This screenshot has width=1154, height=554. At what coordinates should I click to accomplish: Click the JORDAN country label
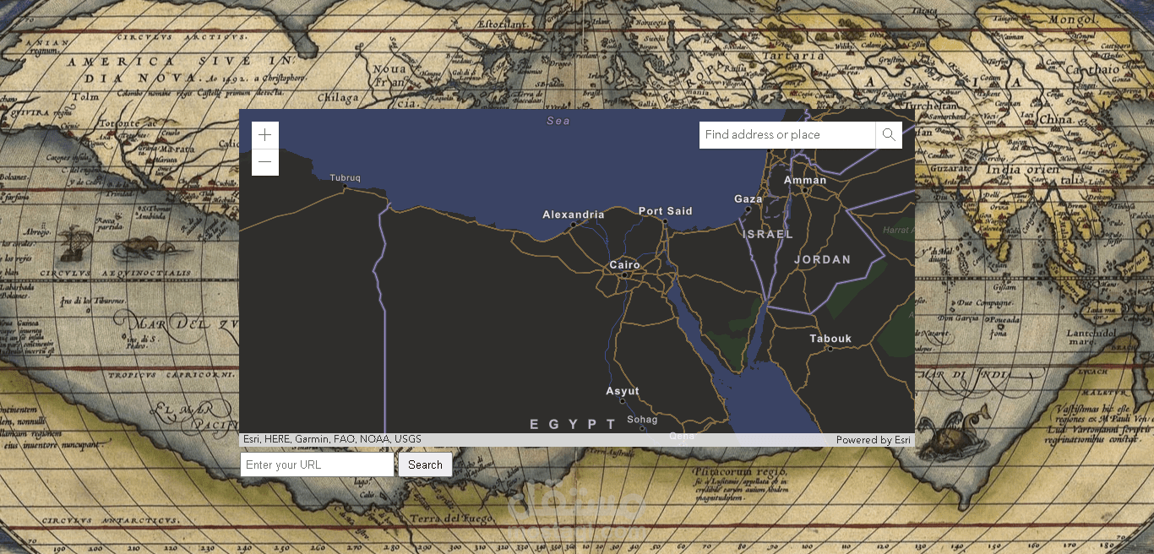coord(823,260)
